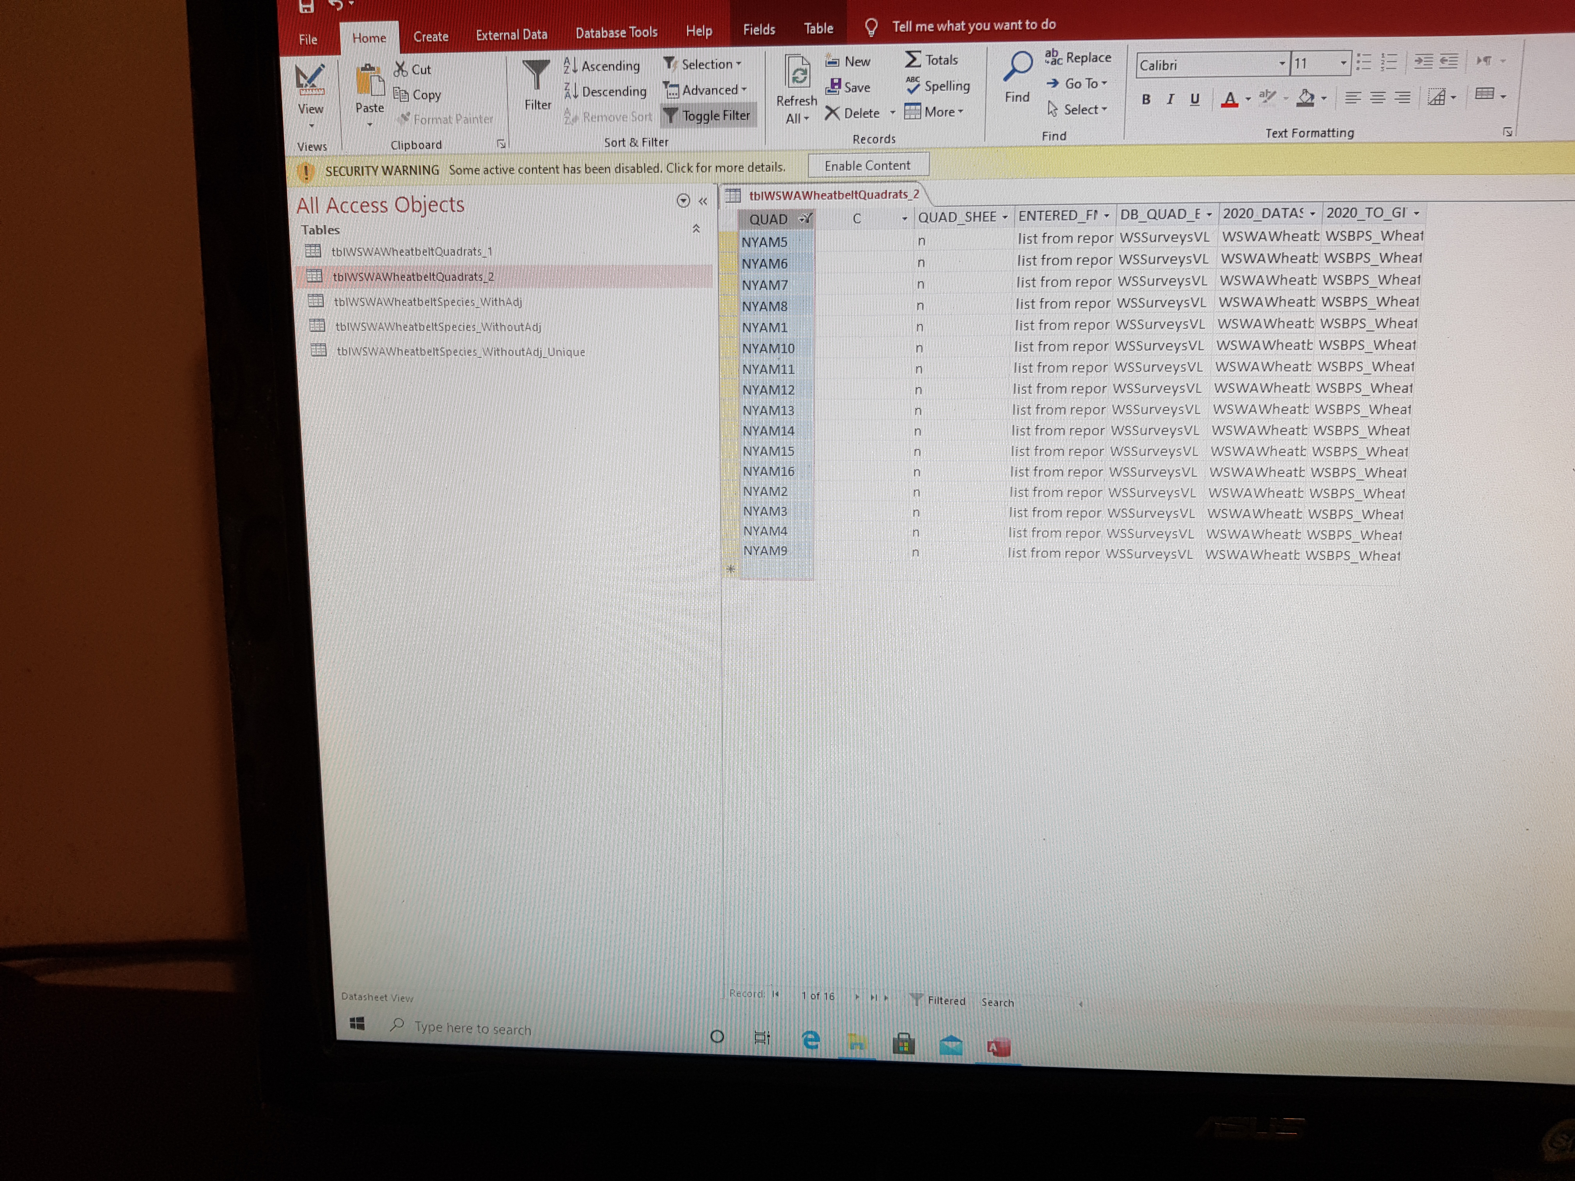1575x1181 pixels.
Task: Increase indent level icon
Action: coord(1423,61)
